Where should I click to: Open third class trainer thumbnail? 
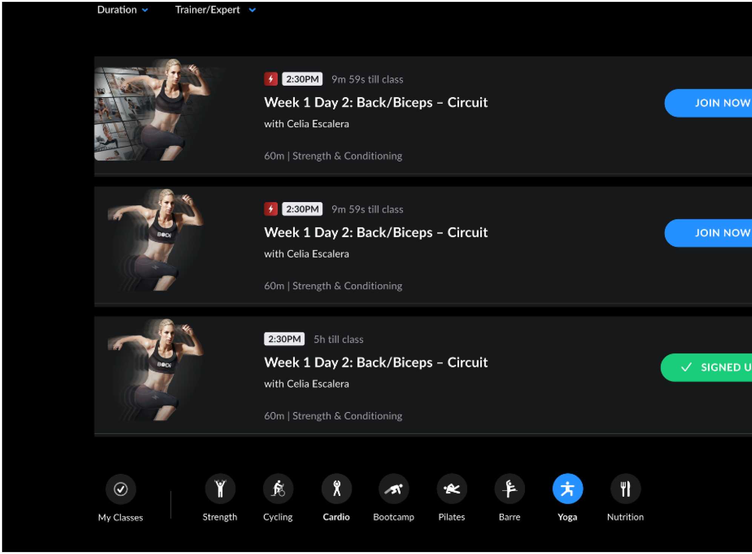pos(157,370)
